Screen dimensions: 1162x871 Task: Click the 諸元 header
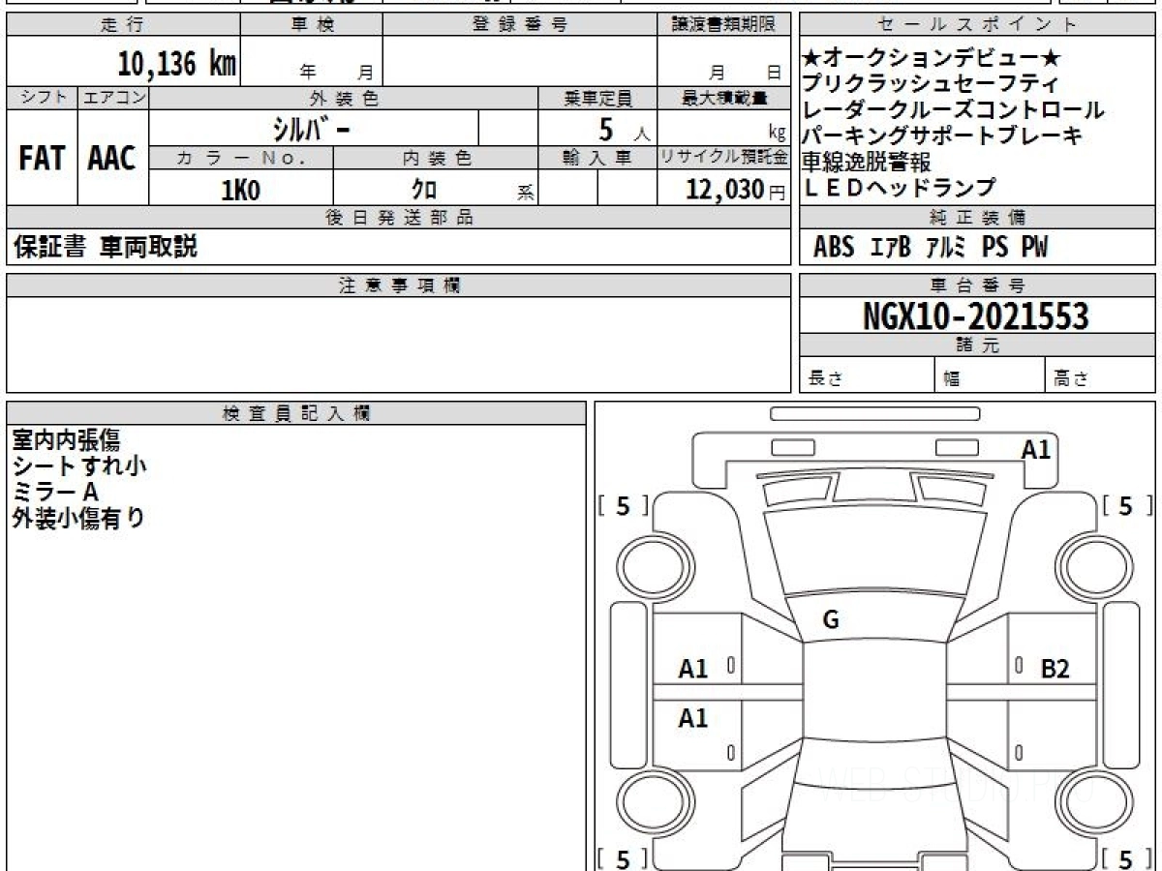click(978, 345)
